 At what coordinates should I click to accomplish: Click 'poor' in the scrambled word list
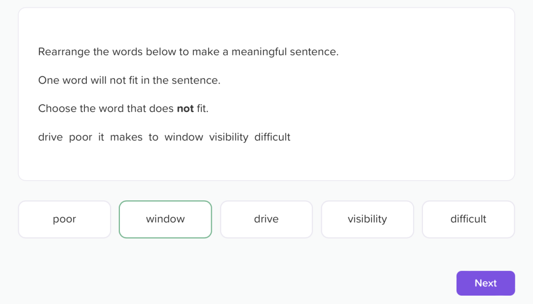click(x=80, y=138)
